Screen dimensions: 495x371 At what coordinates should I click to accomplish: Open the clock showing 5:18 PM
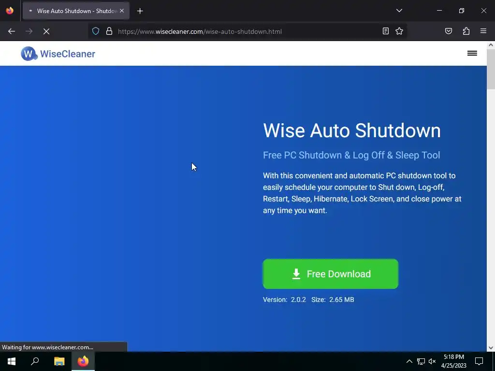(x=453, y=361)
